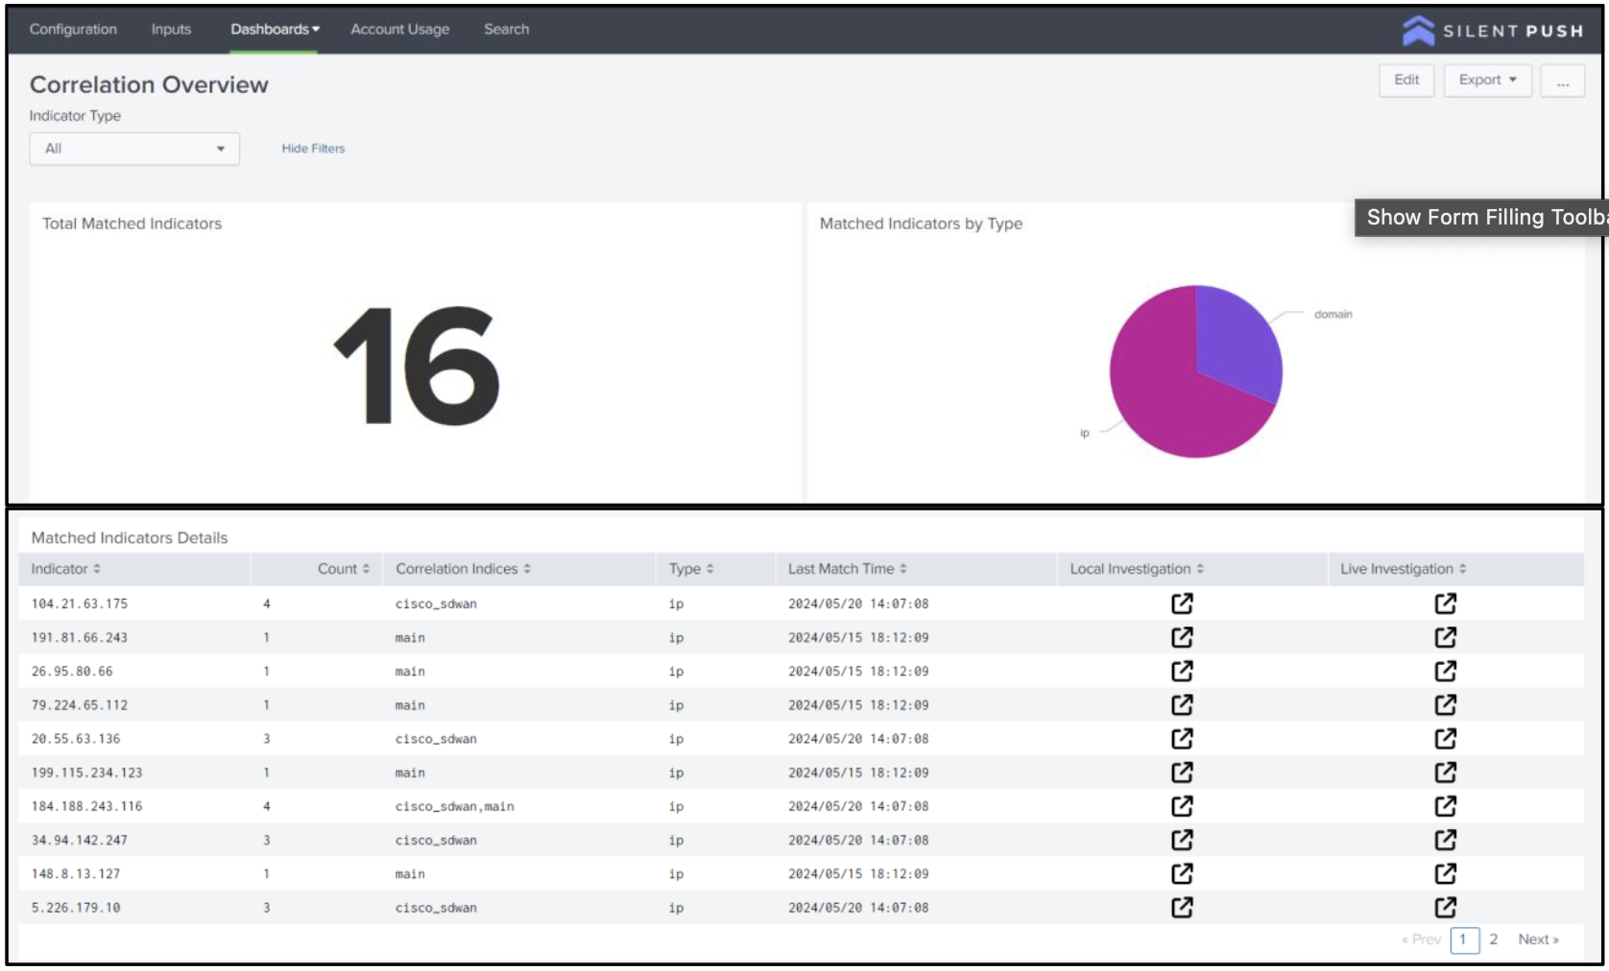Screen dimensions: 1609x971
Task: Open the Indicator Type dropdown
Action: tap(134, 149)
